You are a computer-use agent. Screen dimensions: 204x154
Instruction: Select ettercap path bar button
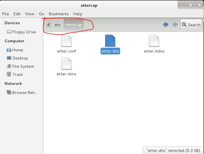74,25
